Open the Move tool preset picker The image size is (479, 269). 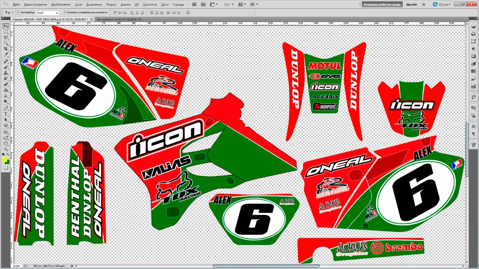(9, 12)
